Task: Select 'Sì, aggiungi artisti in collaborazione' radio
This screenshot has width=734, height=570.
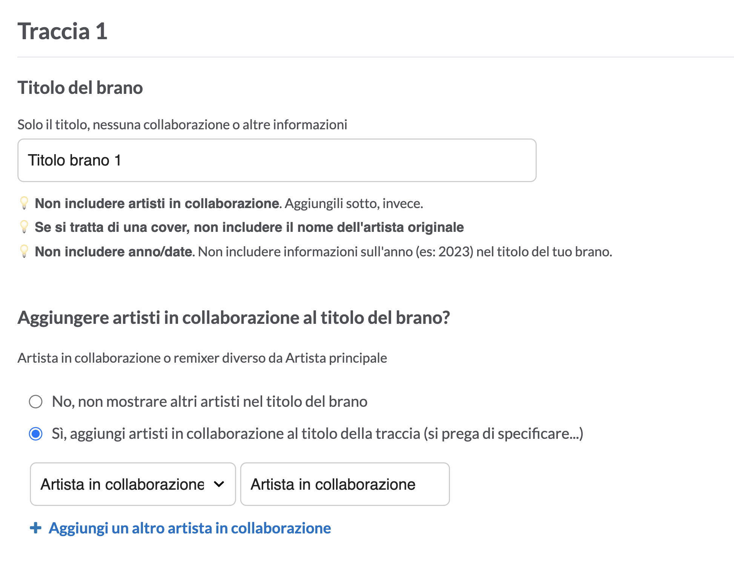Action: tap(36, 434)
